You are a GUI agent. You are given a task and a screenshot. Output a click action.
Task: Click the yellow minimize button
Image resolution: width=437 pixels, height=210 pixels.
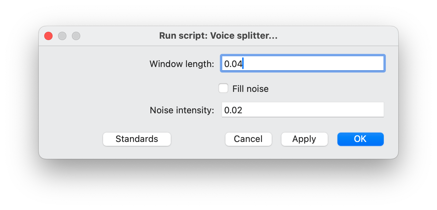pos(62,36)
